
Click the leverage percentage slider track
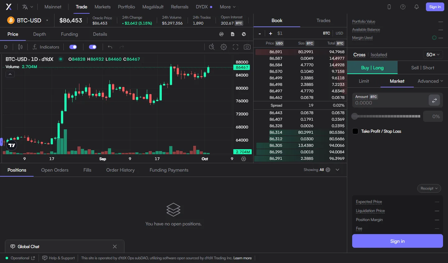[386, 116]
